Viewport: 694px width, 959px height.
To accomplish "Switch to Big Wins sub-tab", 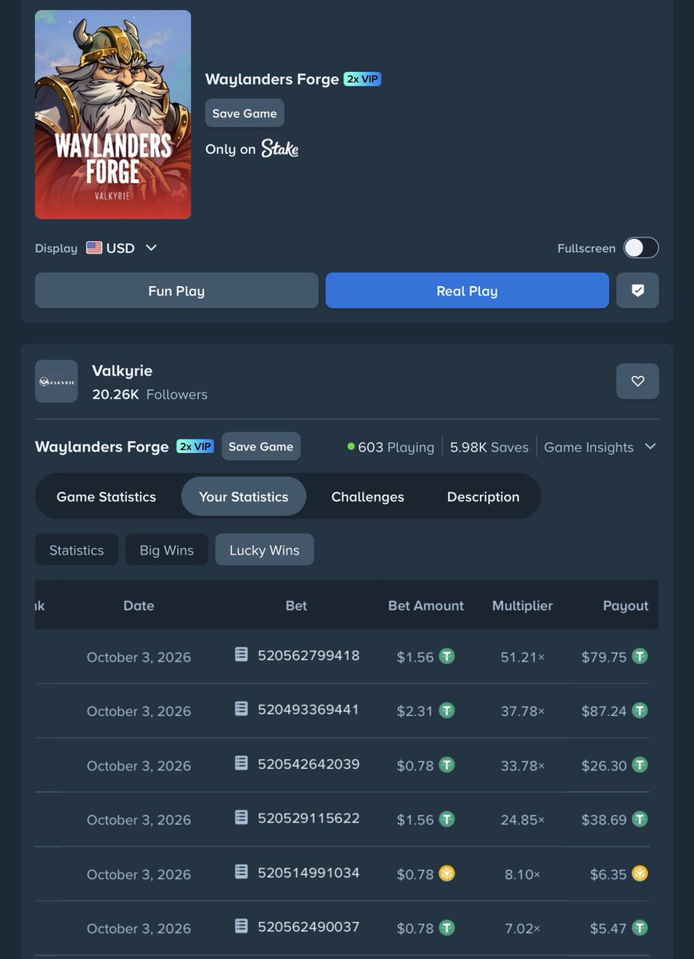I will [167, 550].
